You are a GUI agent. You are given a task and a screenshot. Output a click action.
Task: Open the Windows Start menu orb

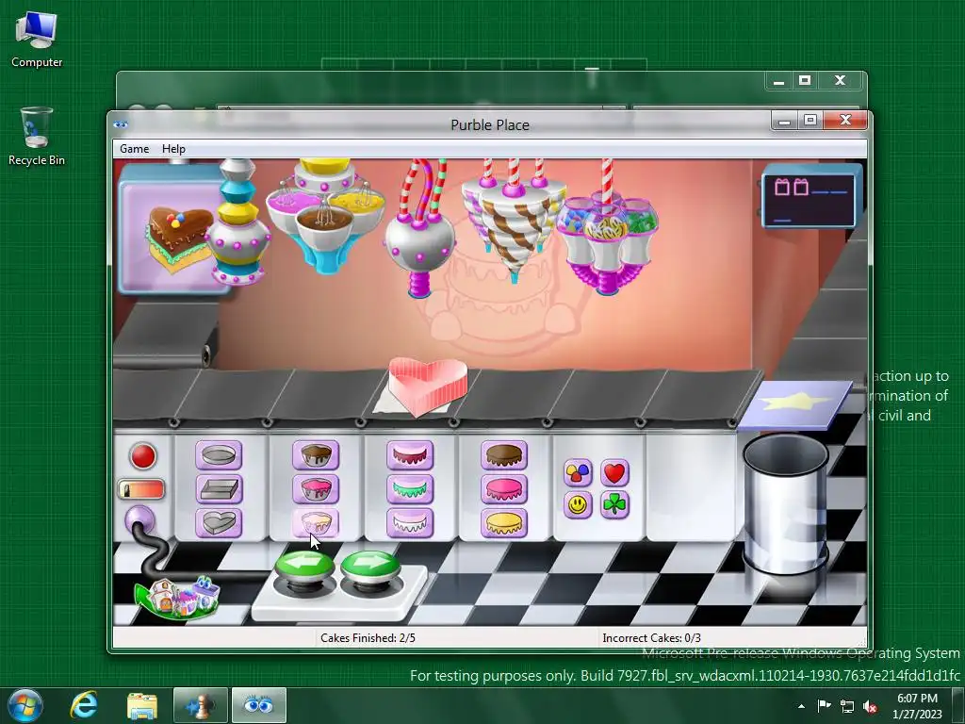(x=25, y=705)
